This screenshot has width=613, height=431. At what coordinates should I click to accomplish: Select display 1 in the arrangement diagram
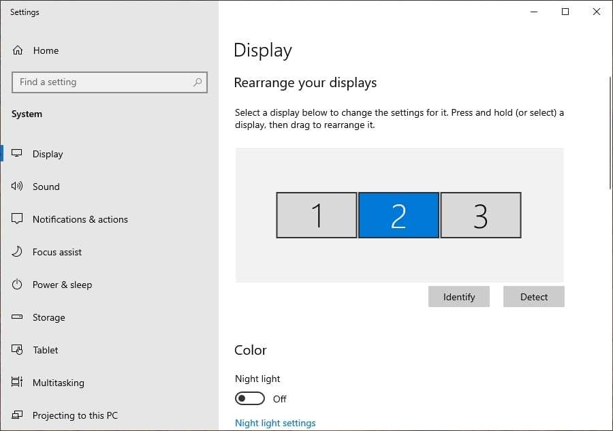tap(316, 215)
